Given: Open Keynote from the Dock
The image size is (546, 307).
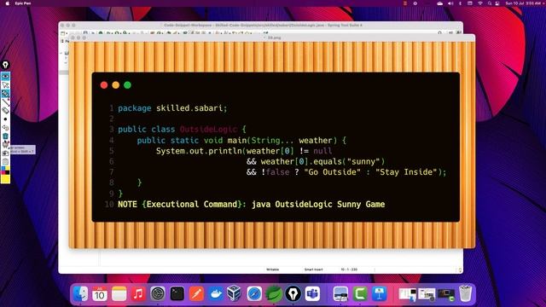Looking at the screenshot, I should 379,294.
